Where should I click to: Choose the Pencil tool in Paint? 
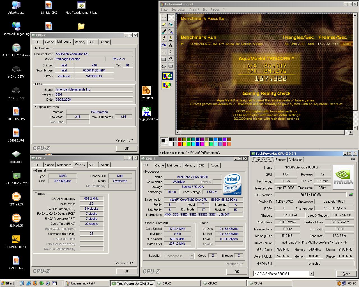(x=164, y=38)
